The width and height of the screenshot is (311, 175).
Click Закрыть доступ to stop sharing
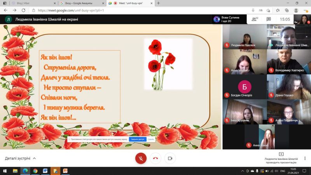(x=138, y=139)
